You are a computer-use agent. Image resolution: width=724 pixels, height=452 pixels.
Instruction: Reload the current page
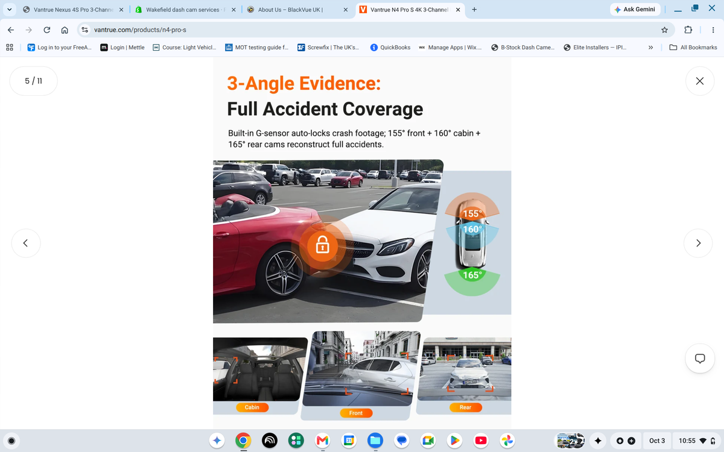[46, 30]
